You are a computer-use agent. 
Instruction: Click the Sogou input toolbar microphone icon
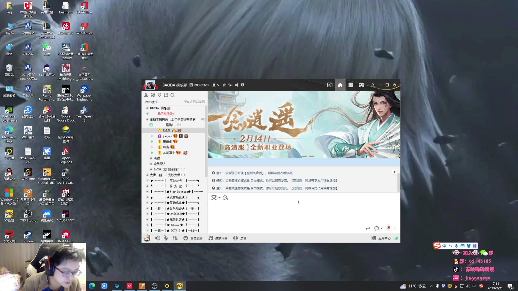456,246
